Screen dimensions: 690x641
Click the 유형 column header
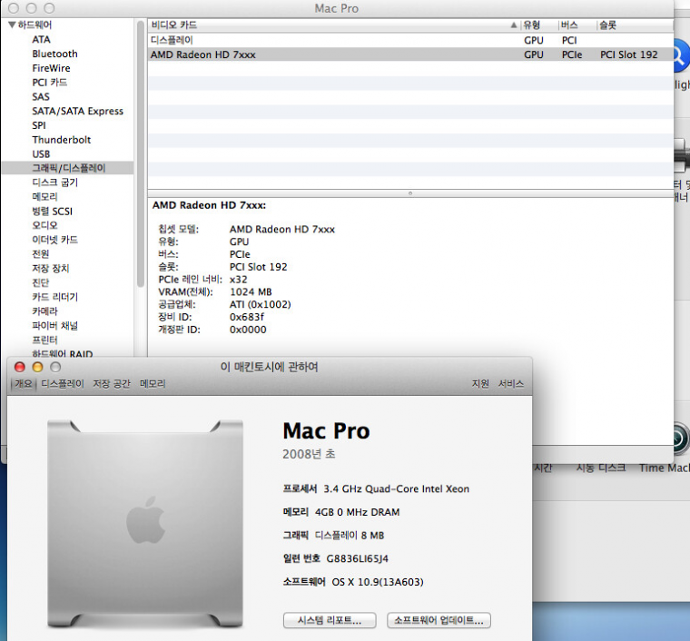click(539, 25)
